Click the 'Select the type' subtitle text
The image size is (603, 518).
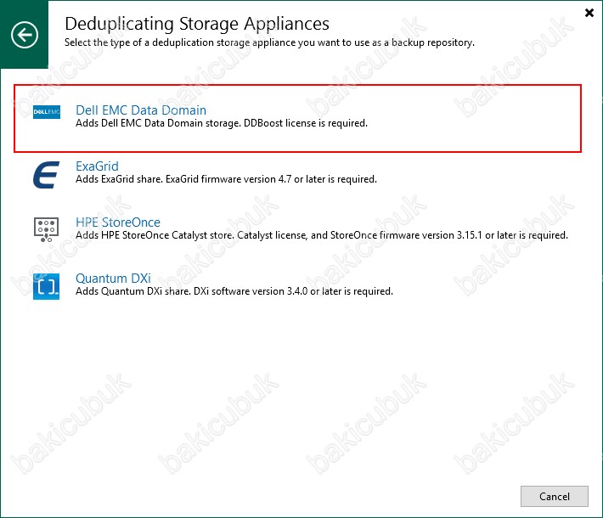[269, 42]
